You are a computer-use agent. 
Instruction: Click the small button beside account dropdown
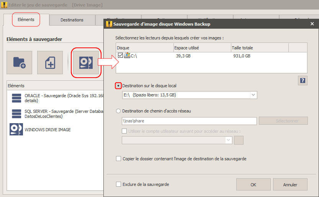click(x=239, y=140)
